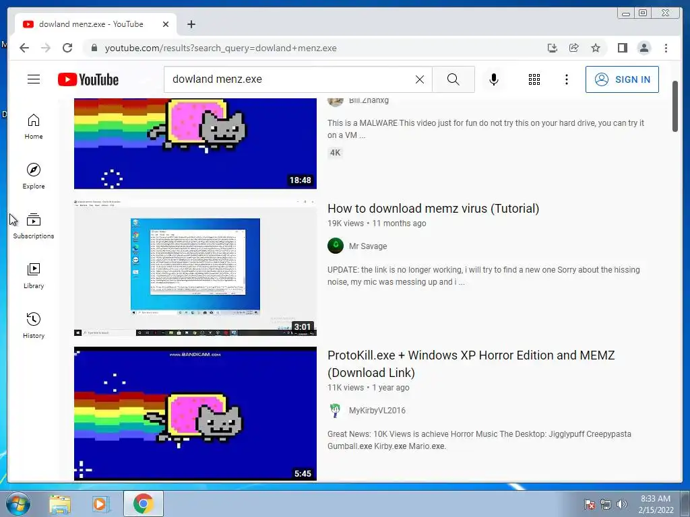Click the browser forward arrow
Image resolution: width=690 pixels, height=517 pixels.
point(46,48)
